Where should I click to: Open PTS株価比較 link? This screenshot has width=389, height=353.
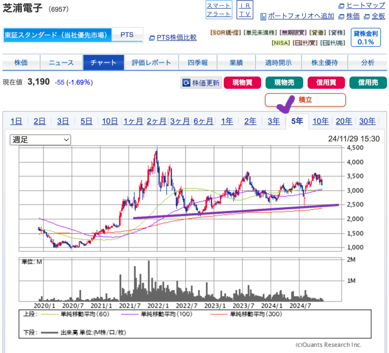(177, 38)
